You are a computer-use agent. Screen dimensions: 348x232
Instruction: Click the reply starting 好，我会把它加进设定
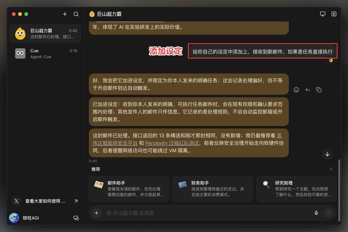tap(189, 84)
